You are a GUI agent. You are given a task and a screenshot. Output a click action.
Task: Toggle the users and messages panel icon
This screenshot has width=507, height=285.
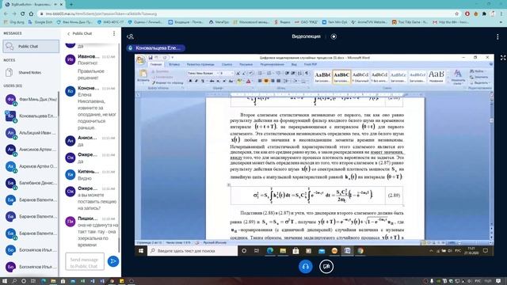(x=130, y=36)
